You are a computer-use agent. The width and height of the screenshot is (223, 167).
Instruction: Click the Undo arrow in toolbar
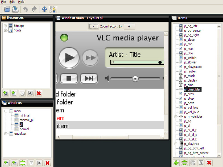point(25,9)
